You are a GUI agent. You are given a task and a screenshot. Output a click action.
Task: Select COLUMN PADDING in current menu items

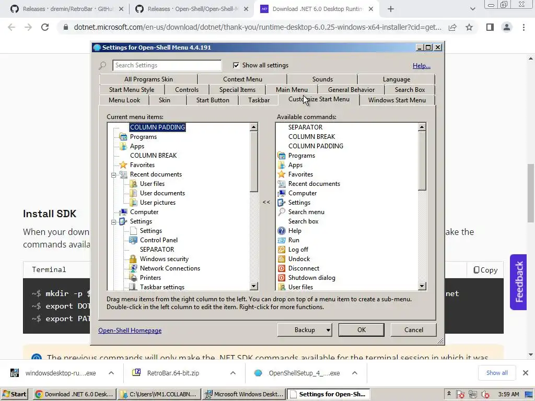pyautogui.click(x=157, y=127)
